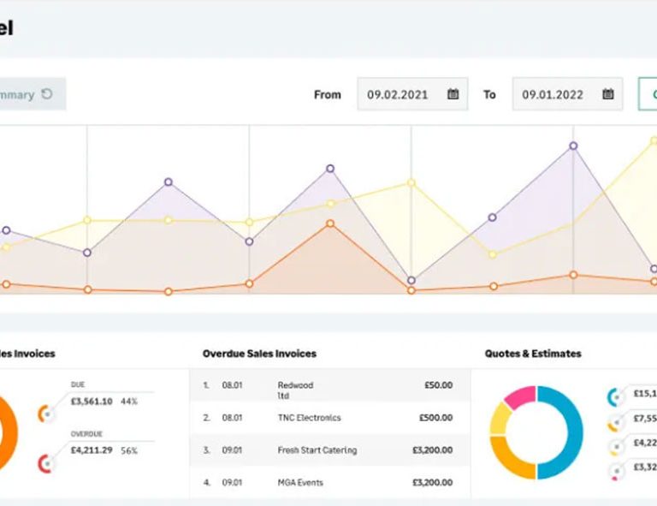Click the pink ring icon beside £3,32
657x506 pixels.
(615, 472)
